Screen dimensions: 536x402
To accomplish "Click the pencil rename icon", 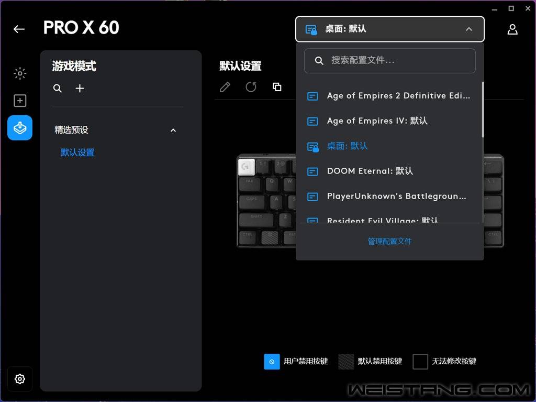I will point(225,87).
